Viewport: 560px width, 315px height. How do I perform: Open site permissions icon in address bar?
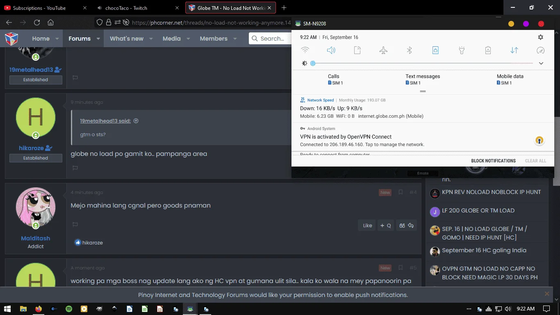117,23
